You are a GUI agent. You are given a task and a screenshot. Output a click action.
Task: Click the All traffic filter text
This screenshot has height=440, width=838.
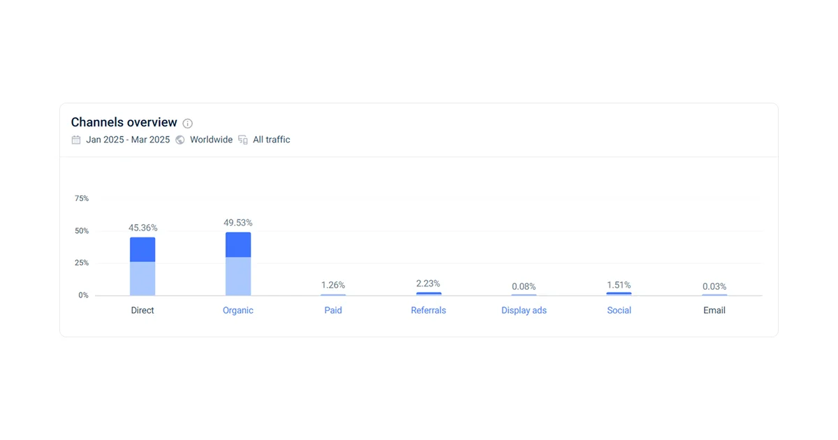[x=272, y=140]
